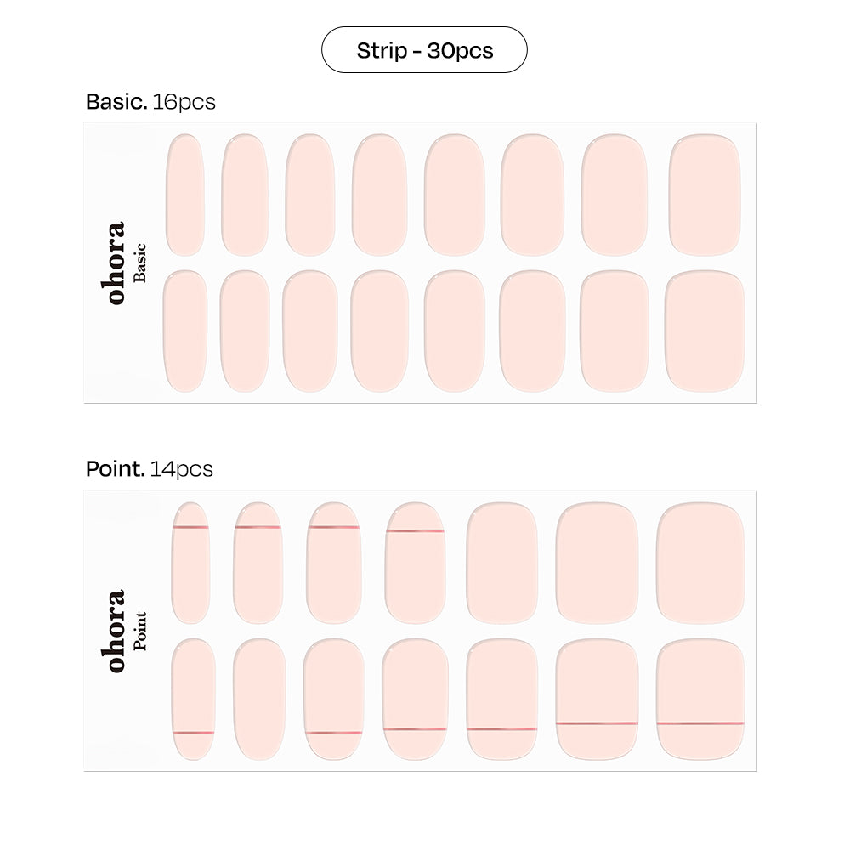Screen dimensions: 850x850
Task: Select the second strip in Basic top row
Action: [x=245, y=195]
